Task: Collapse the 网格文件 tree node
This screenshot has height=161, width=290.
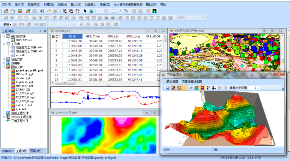Action: [x=4, y=67]
